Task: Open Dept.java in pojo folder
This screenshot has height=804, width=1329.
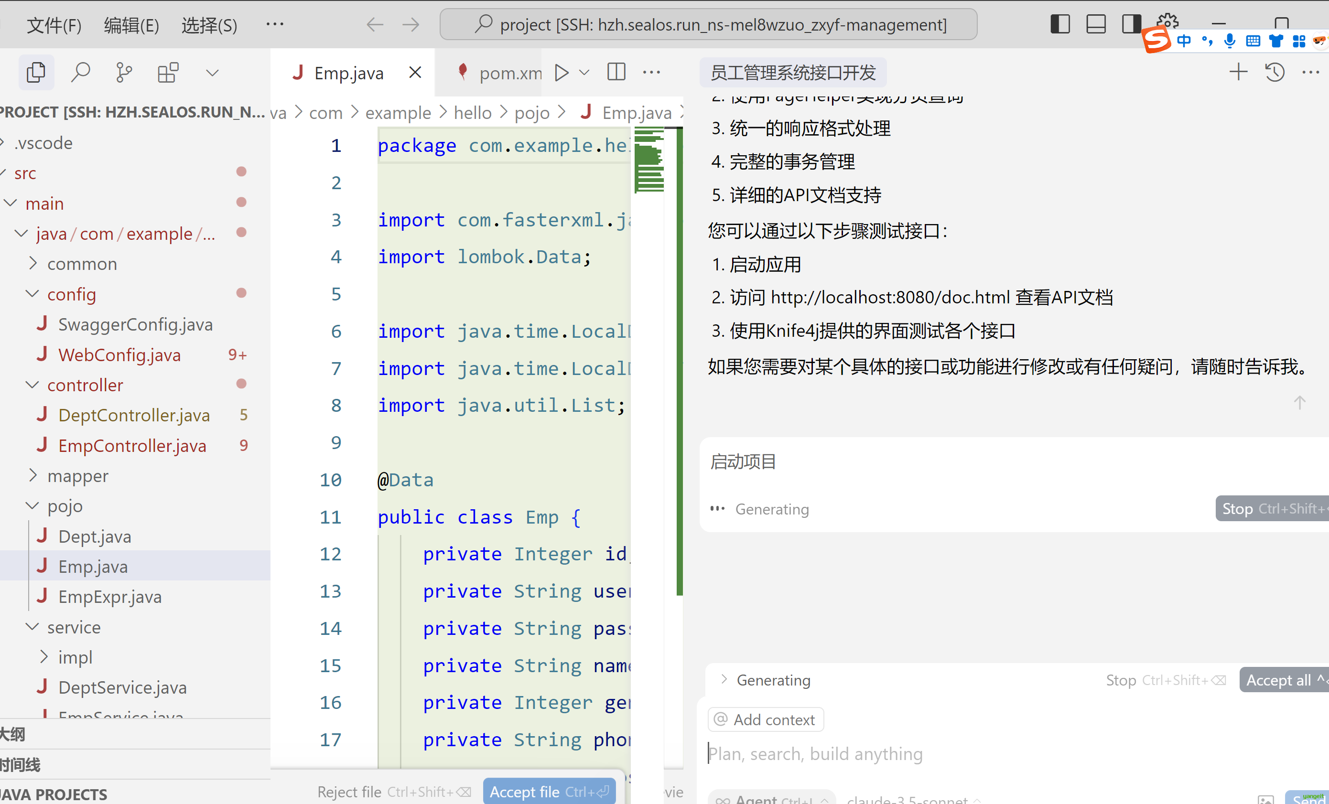Action: click(95, 536)
